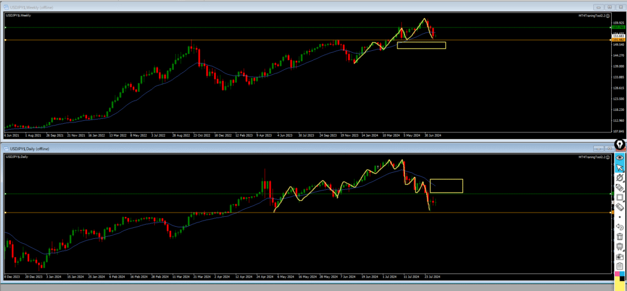This screenshot has width=627, height=291.
Task: Click the trash bin to delete annotations
Action: pos(620,236)
